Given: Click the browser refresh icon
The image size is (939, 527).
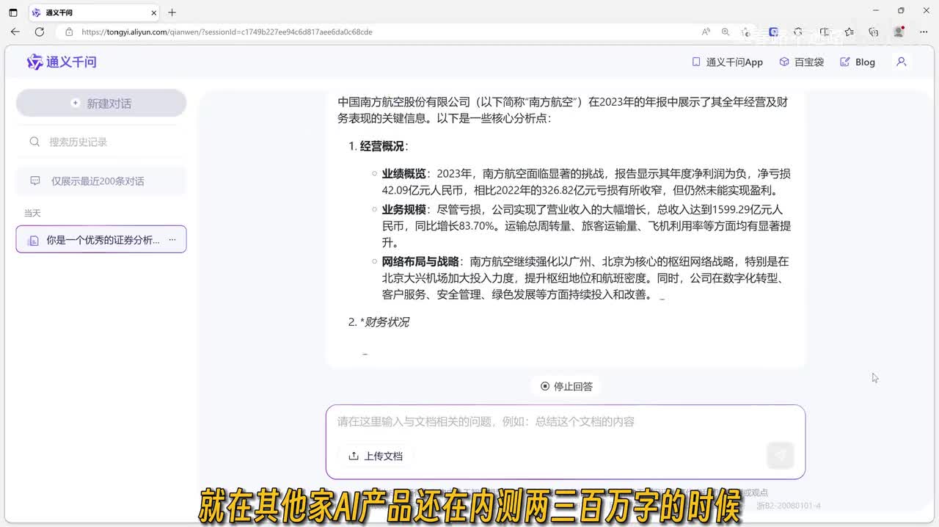Looking at the screenshot, I should pyautogui.click(x=40, y=32).
